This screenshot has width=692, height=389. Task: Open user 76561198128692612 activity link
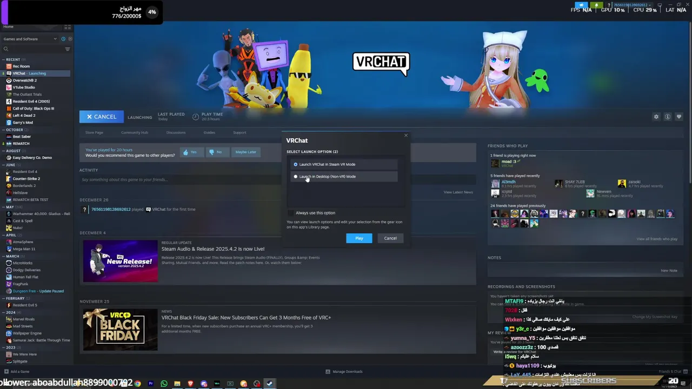[x=111, y=209]
